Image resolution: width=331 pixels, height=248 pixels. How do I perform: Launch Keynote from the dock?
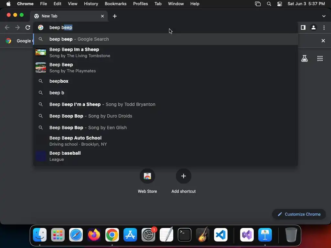point(265,235)
